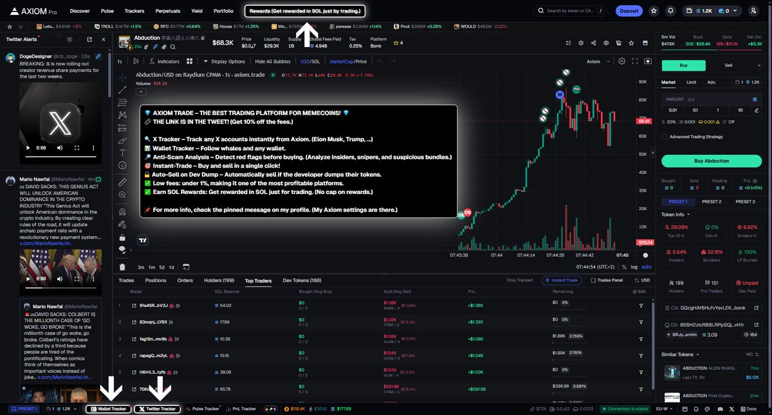Select the emoji sticker chart tool
The height and width of the screenshot is (415, 772).
(122, 165)
